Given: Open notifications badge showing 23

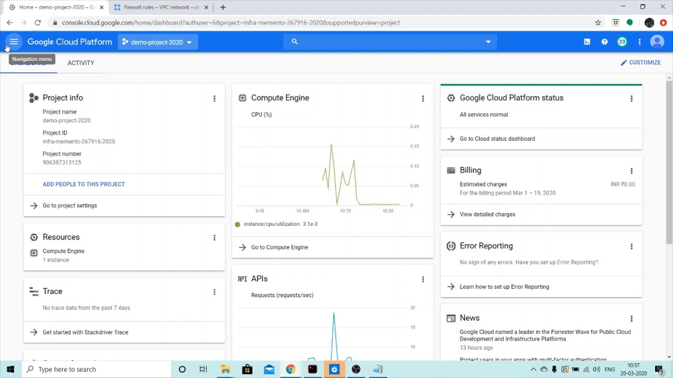Looking at the screenshot, I should (622, 42).
